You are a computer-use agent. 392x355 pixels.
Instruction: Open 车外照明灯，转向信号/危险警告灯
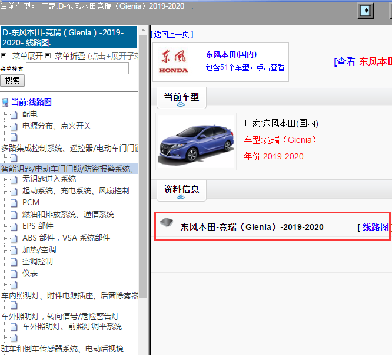(60, 317)
